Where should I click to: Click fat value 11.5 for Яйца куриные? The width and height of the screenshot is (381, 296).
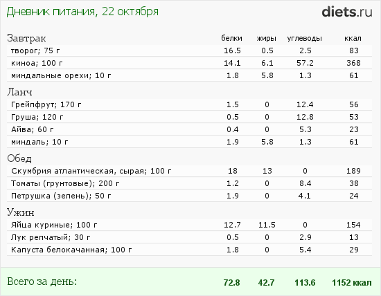[267, 225]
